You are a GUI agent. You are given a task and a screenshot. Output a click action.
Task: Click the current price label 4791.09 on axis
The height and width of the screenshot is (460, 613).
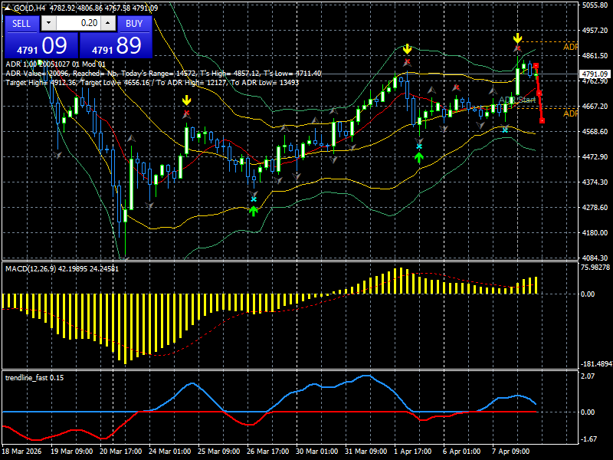coord(595,74)
